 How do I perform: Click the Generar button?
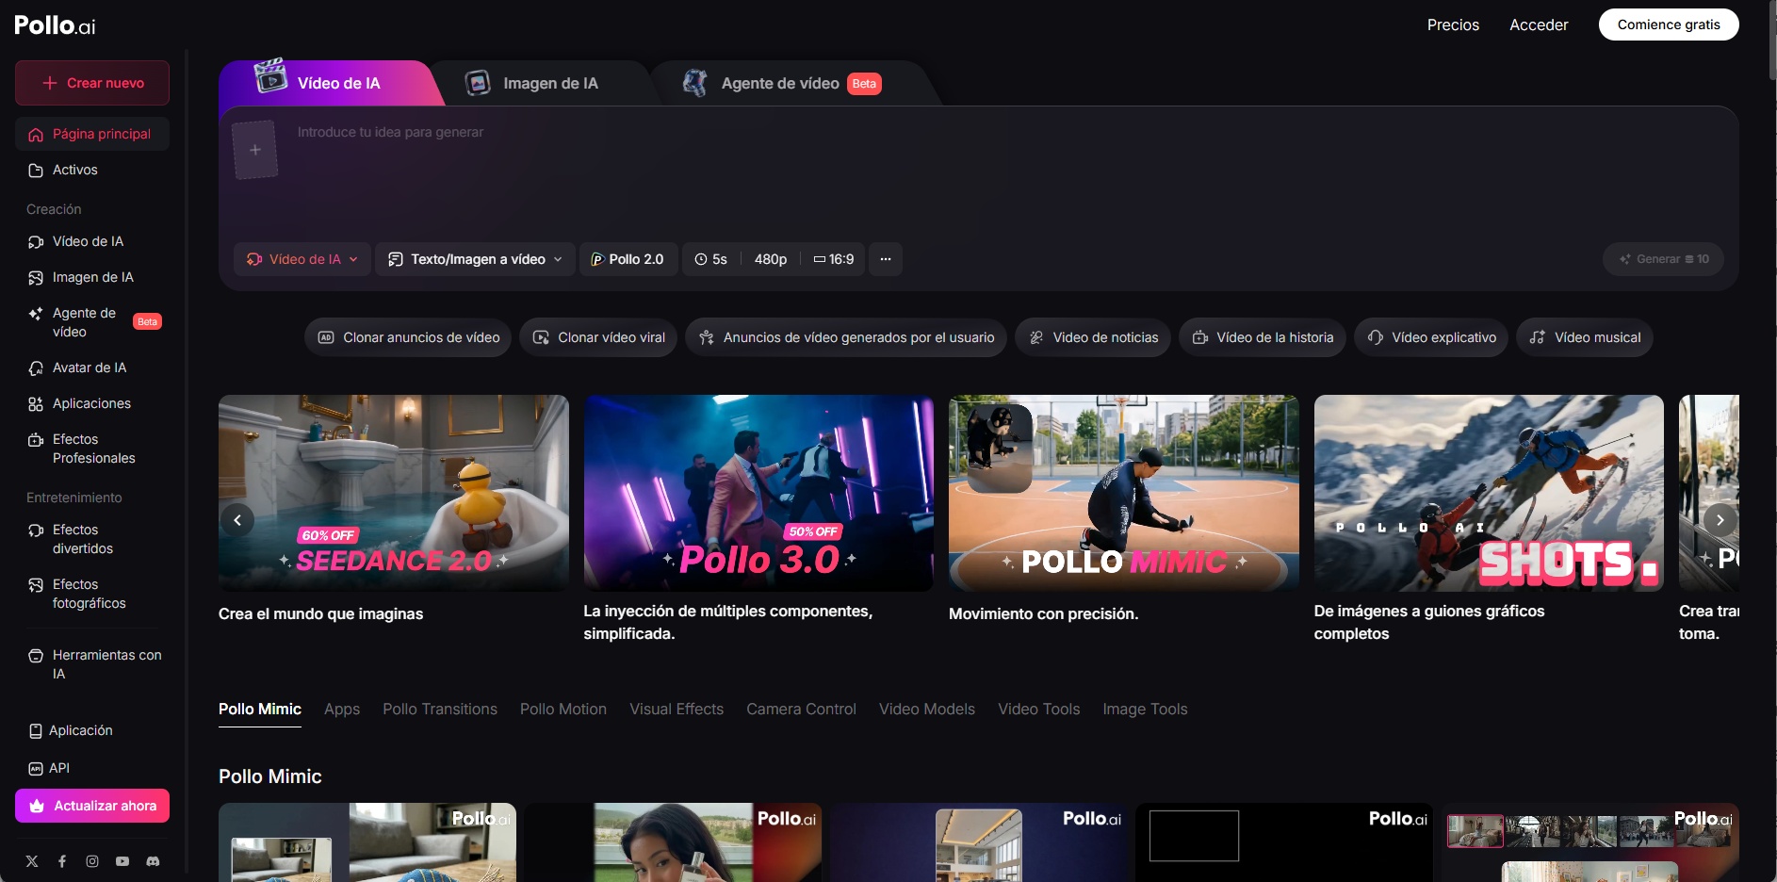[x=1663, y=259]
